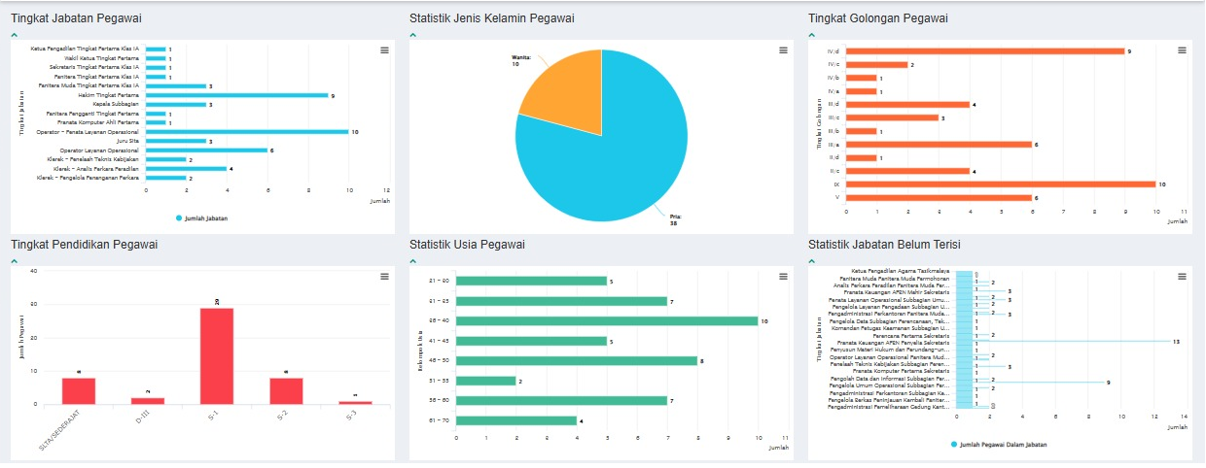The height and width of the screenshot is (468, 1206).
Task: Open hamburger menu on Statistik Jenis Kelamin chart
Action: [x=783, y=50]
